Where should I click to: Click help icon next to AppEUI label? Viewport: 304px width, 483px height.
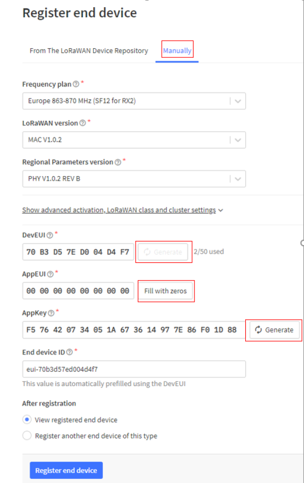click(x=50, y=273)
